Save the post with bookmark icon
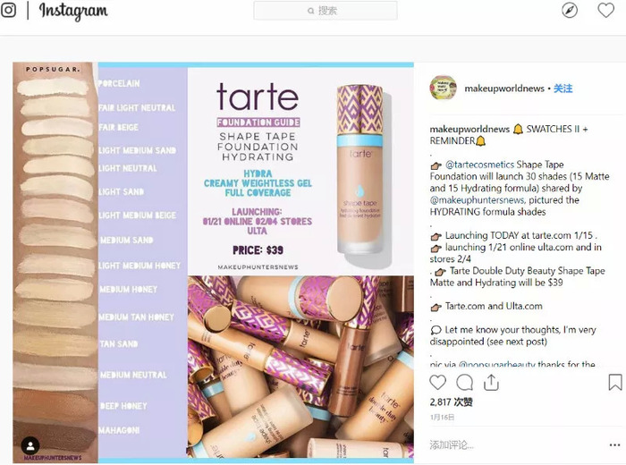Viewport: 626px width, 465px height. (615, 382)
